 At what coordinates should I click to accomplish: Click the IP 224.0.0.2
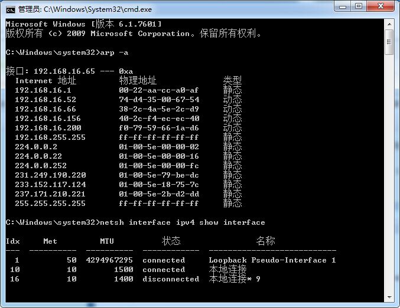pyautogui.click(x=36, y=147)
